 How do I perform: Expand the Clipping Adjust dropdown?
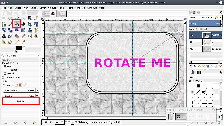click(37, 96)
